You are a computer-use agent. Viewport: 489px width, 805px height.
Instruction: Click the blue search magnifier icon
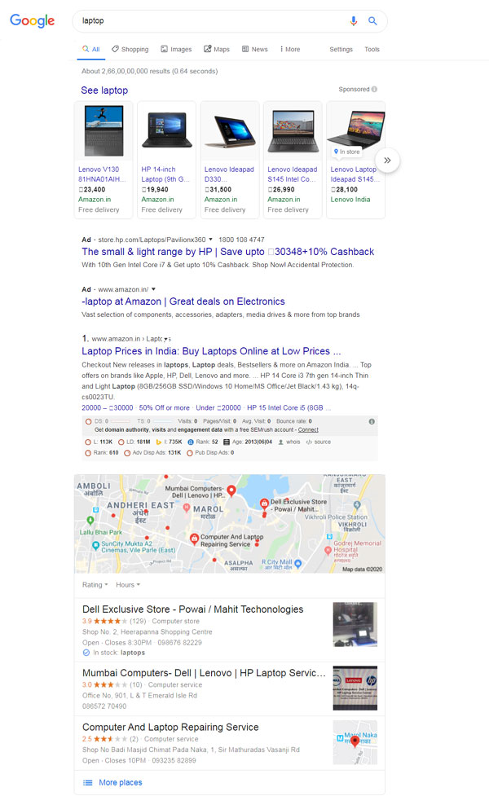coord(372,21)
